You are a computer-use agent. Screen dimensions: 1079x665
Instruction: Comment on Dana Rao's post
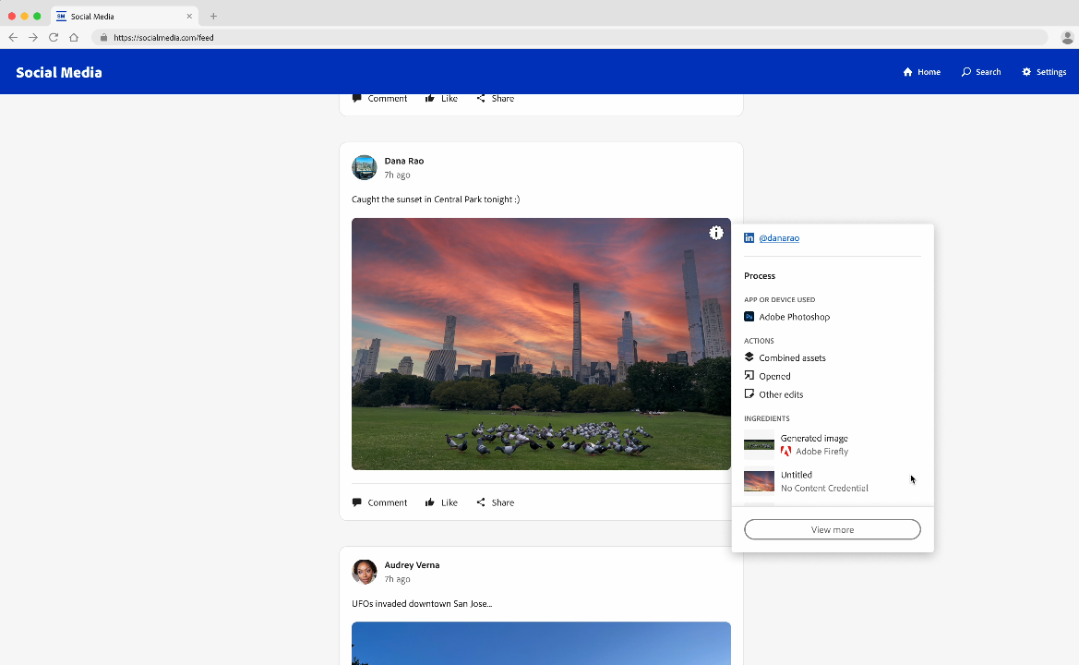point(380,502)
